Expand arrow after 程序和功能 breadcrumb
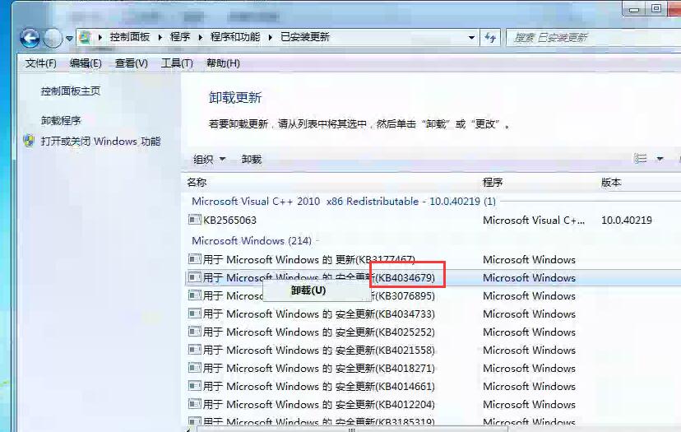Screen dimensions: 681x432 pyautogui.click(x=270, y=38)
